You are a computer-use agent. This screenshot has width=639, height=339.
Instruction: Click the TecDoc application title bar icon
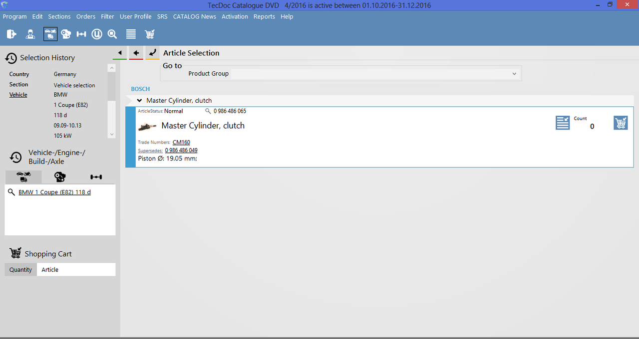[5, 5]
